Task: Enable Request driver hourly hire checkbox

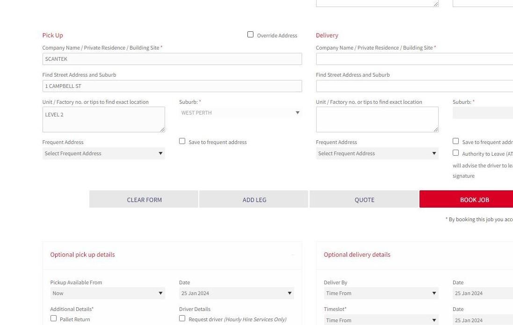Action: click(182, 318)
